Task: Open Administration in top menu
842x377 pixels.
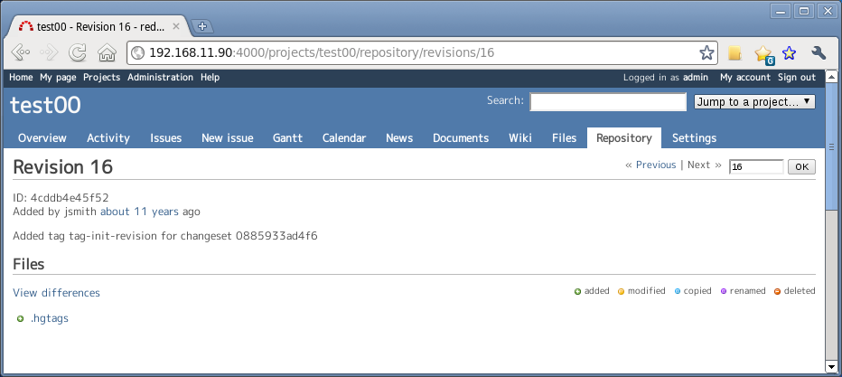Action: (160, 78)
